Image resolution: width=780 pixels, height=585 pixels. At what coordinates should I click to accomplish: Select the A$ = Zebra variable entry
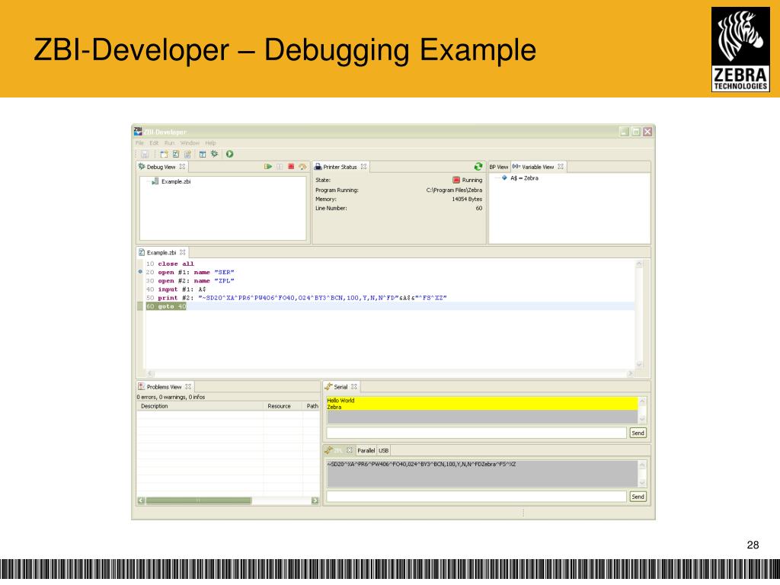(524, 178)
